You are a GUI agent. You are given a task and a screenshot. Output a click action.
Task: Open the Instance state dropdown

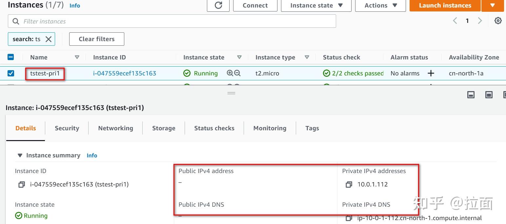[315, 5]
